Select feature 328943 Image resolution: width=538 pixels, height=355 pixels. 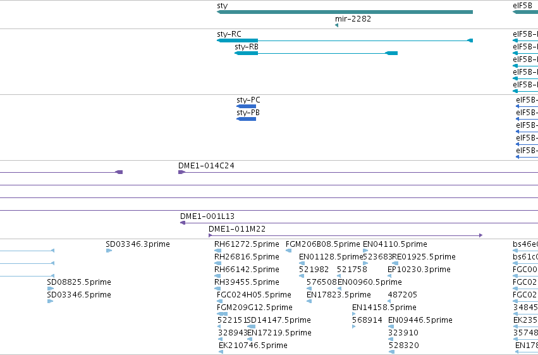220,339
